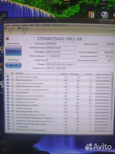Click the Общее время работы value 2877 ч

(x=106, y=60)
